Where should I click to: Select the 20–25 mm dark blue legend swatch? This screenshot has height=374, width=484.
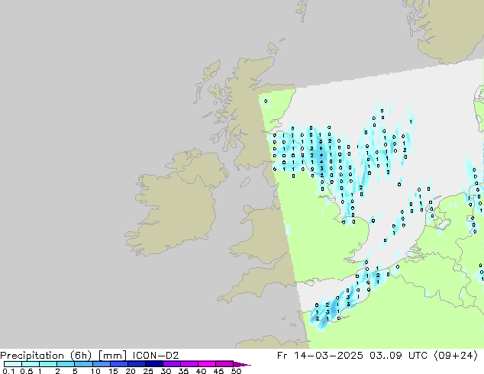[x=137, y=364]
